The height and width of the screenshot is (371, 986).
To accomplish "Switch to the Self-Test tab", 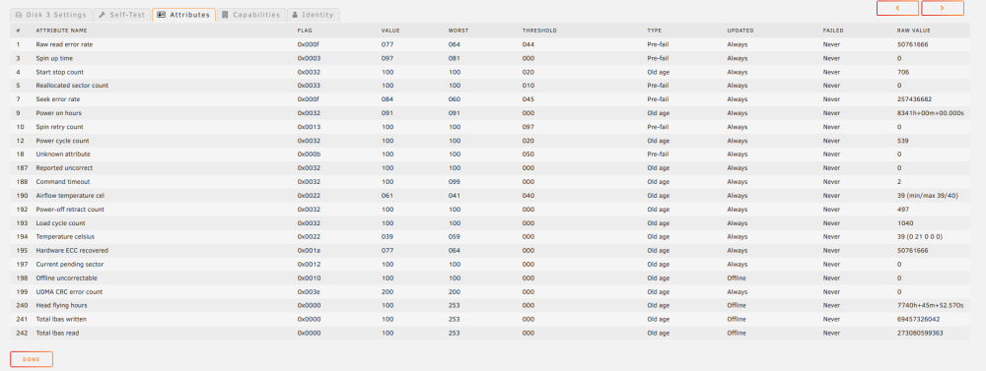I will pyautogui.click(x=122, y=15).
